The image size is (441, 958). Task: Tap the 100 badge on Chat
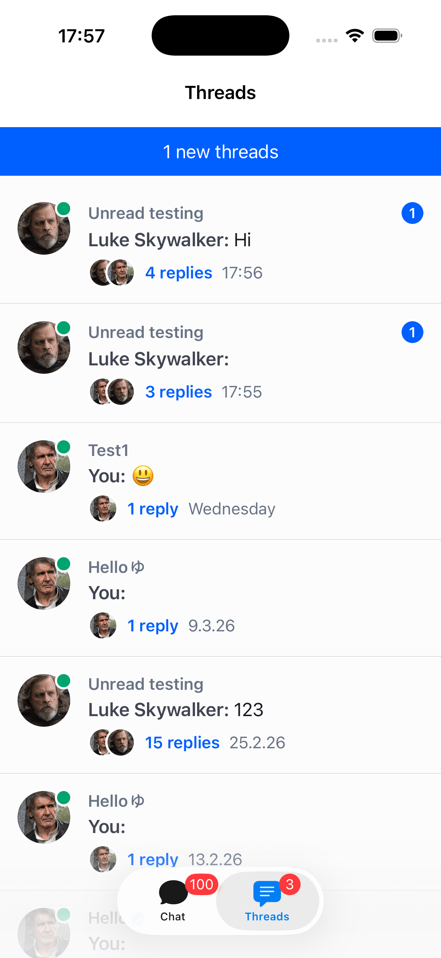point(201,884)
